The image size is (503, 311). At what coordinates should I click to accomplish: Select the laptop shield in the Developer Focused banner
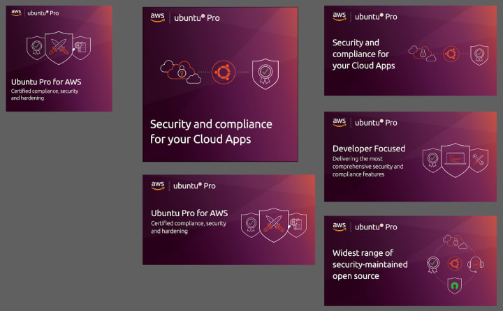tap(455, 160)
